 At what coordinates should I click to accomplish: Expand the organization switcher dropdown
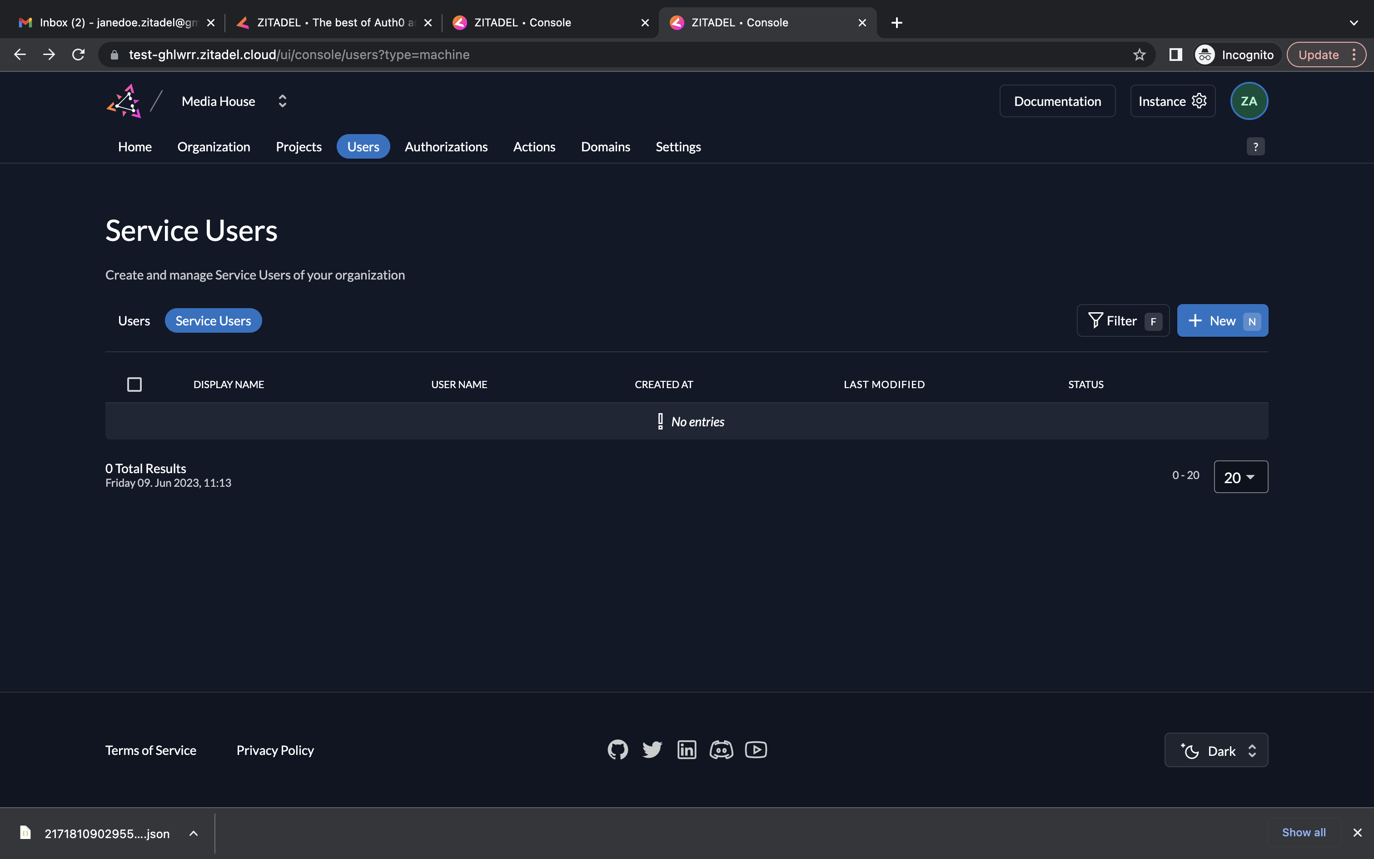pyautogui.click(x=281, y=100)
